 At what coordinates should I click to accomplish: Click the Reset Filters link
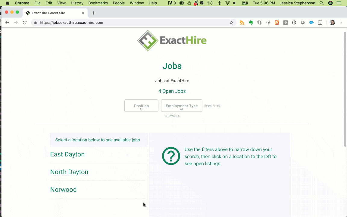tap(212, 105)
